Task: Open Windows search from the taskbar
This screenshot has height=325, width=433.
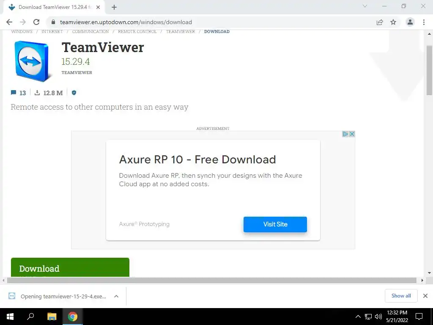Action: click(30, 317)
